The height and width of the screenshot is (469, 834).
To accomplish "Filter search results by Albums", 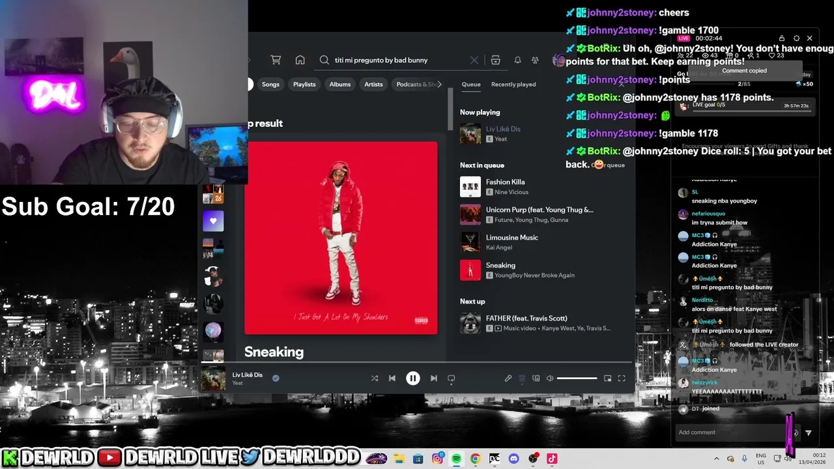I will point(340,84).
